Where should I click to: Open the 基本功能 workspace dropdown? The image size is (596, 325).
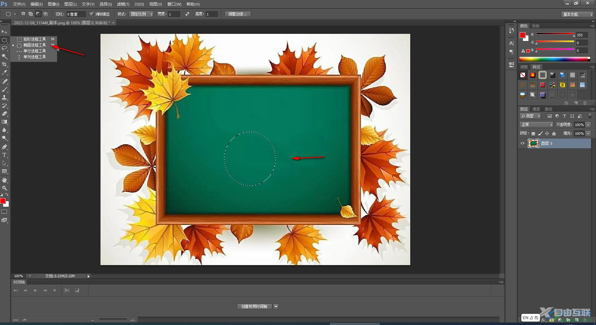point(577,14)
